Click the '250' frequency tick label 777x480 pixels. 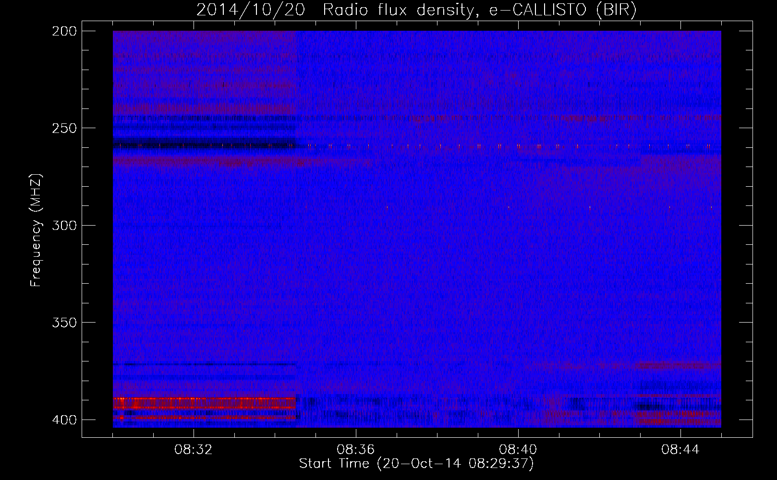tap(64, 128)
